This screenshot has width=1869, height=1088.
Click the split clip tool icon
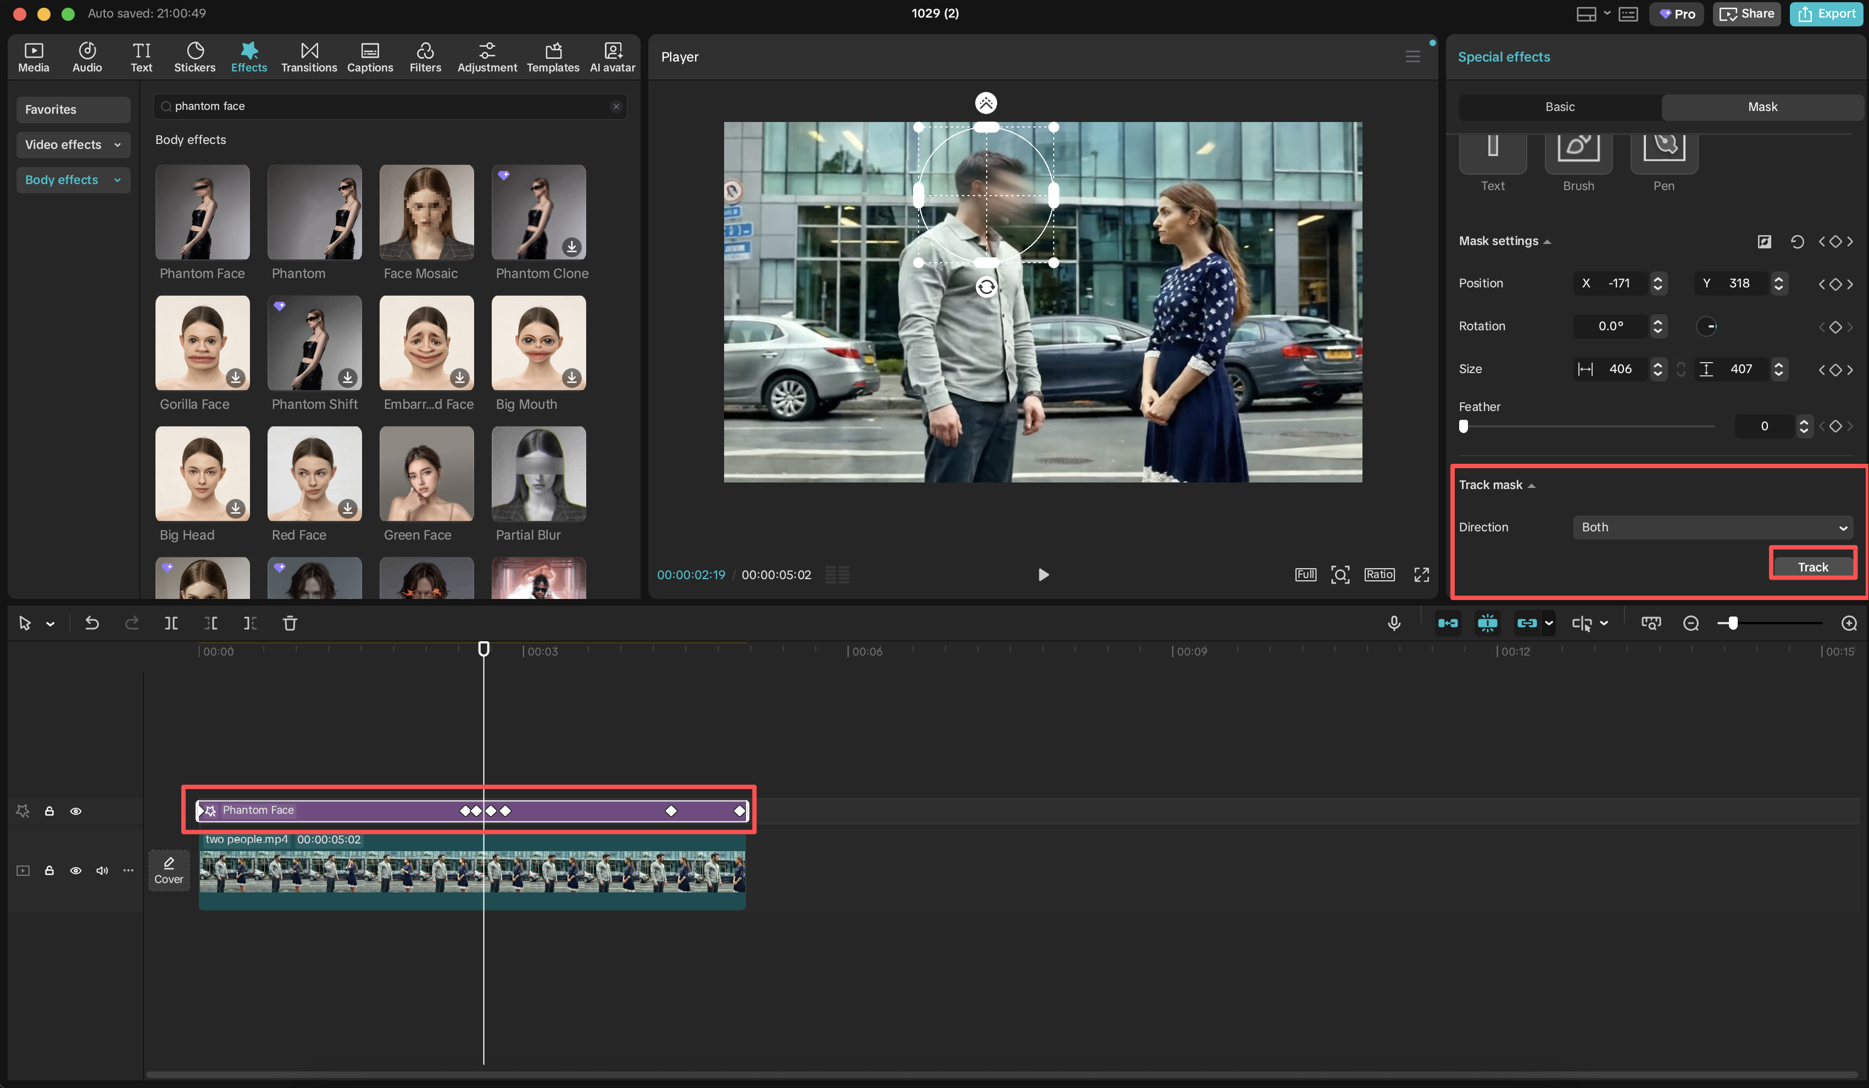click(171, 623)
